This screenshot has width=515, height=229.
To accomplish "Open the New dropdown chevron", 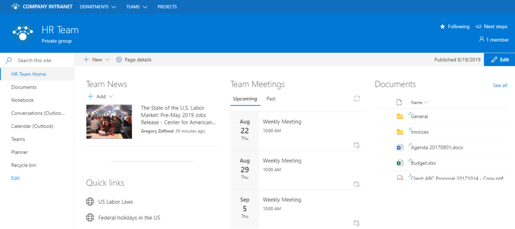I will 107,60.
